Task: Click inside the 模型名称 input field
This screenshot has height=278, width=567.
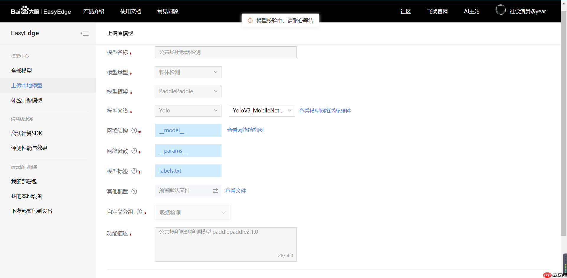Action: [225, 52]
